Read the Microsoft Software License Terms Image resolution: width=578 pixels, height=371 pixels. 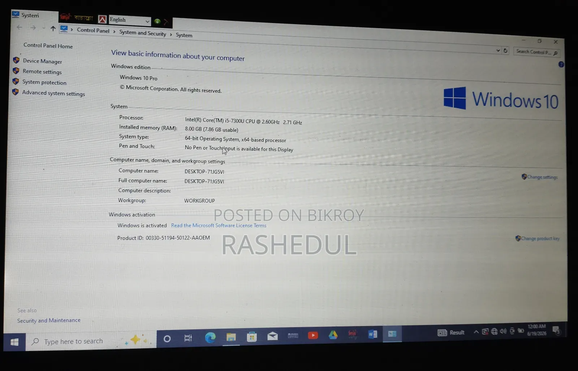pos(219,225)
